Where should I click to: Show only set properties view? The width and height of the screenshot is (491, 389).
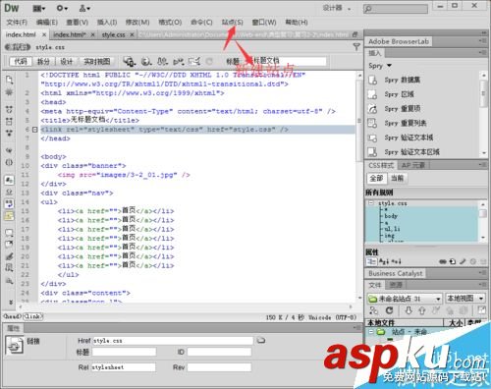pos(396,261)
